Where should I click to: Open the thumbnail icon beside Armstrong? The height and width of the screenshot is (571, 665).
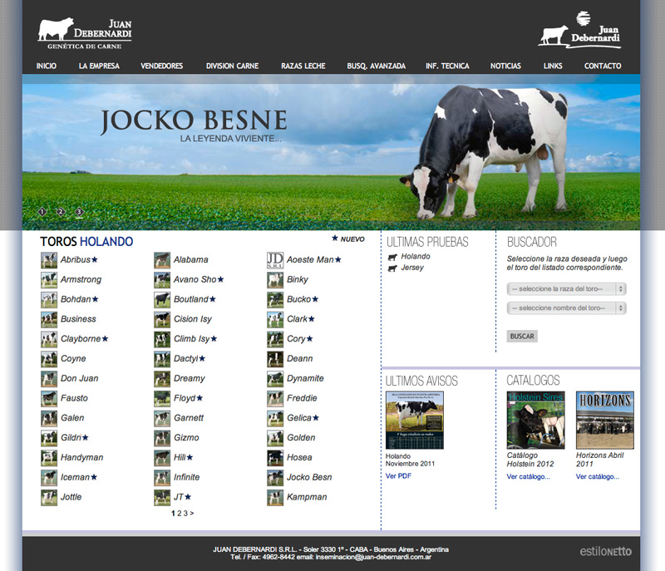click(49, 280)
